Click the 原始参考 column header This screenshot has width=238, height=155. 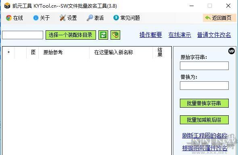coord(64,52)
